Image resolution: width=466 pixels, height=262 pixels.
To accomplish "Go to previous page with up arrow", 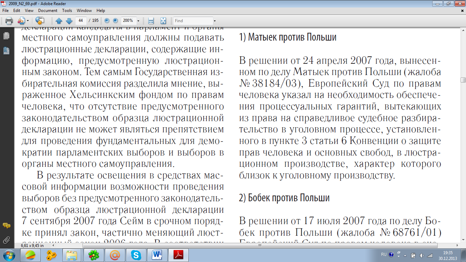I will [x=59, y=21].
